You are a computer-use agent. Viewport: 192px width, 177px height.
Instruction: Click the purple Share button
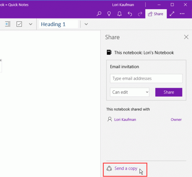click(169, 92)
